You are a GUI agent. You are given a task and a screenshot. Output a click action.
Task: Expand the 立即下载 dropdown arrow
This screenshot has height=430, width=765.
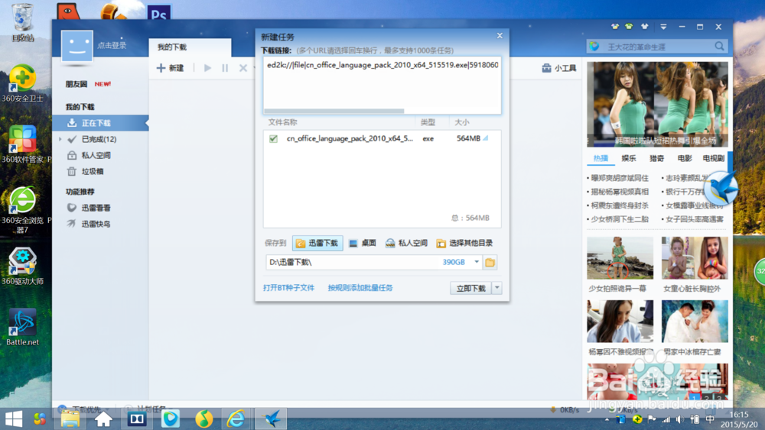tap(496, 288)
